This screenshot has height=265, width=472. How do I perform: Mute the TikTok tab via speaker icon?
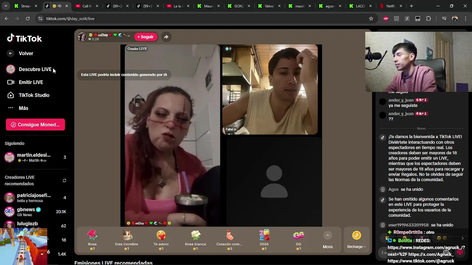59,6
